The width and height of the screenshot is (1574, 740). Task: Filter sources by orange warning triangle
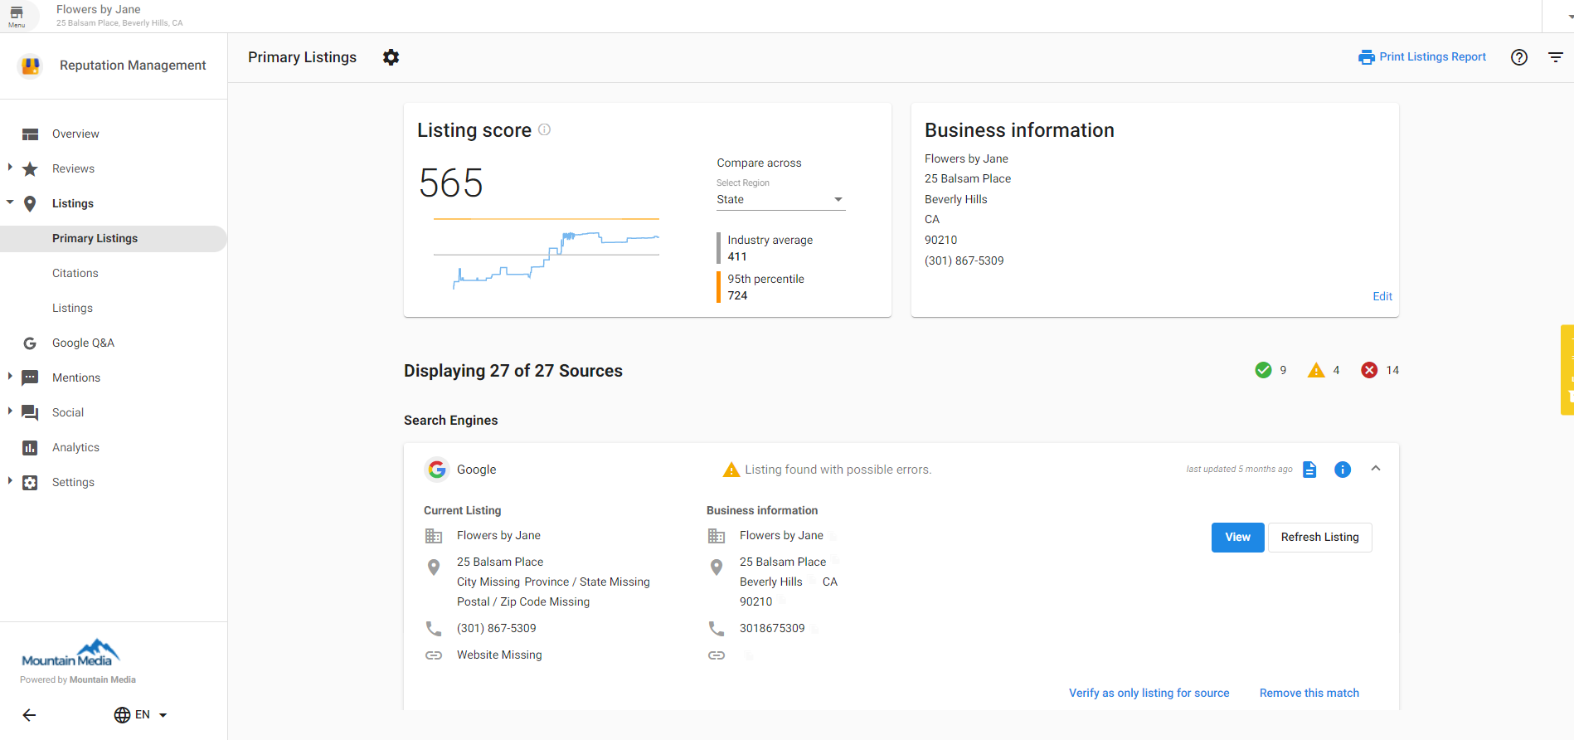coord(1316,370)
